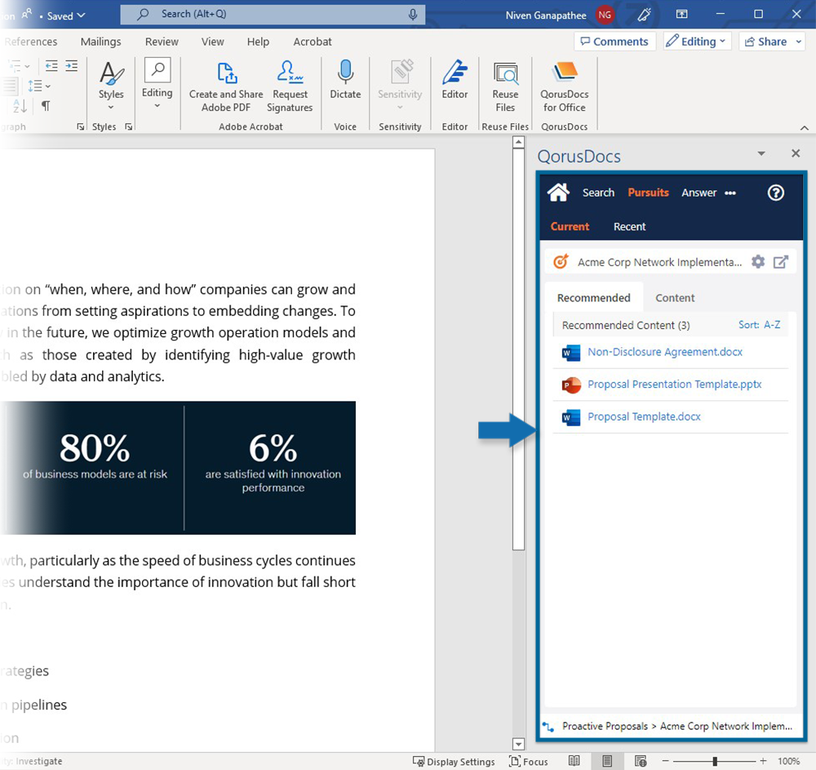Click the zoom in plus button

(763, 761)
